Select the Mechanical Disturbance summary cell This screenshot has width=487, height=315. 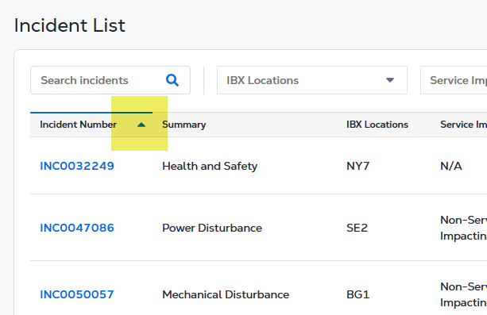[226, 294]
